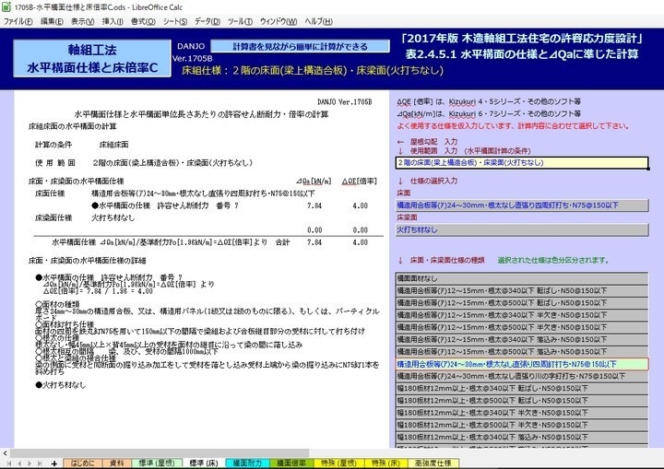
Task: Click the ●火打ち材なし detail line
Action: pos(61,385)
